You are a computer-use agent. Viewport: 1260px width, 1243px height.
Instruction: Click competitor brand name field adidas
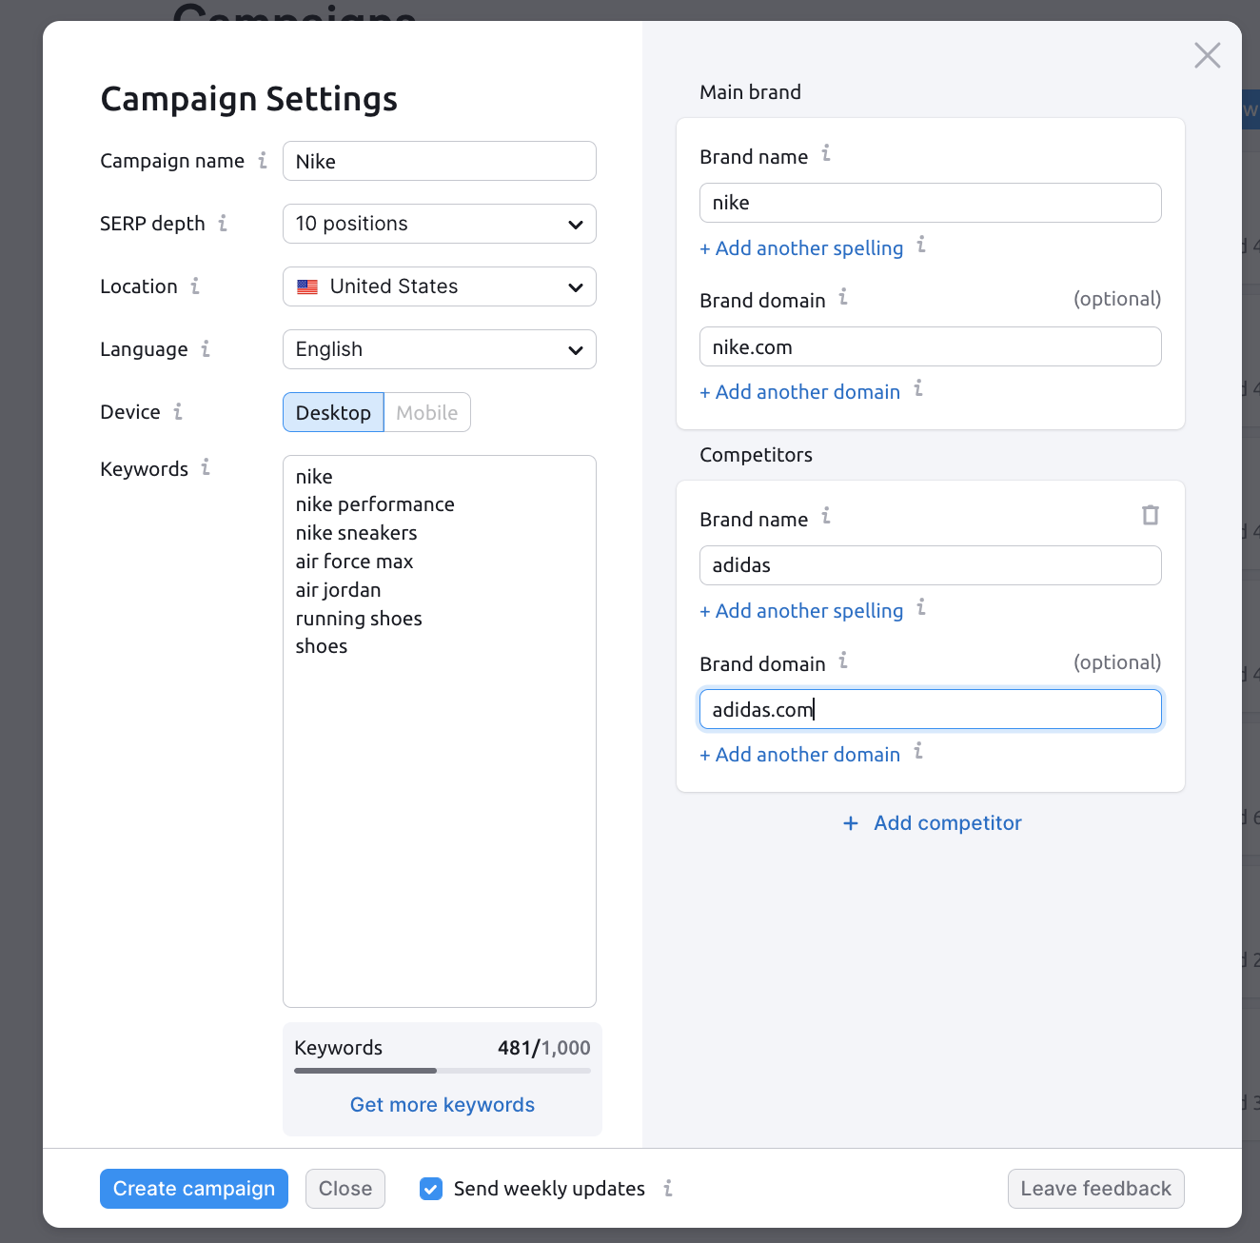pos(931,565)
